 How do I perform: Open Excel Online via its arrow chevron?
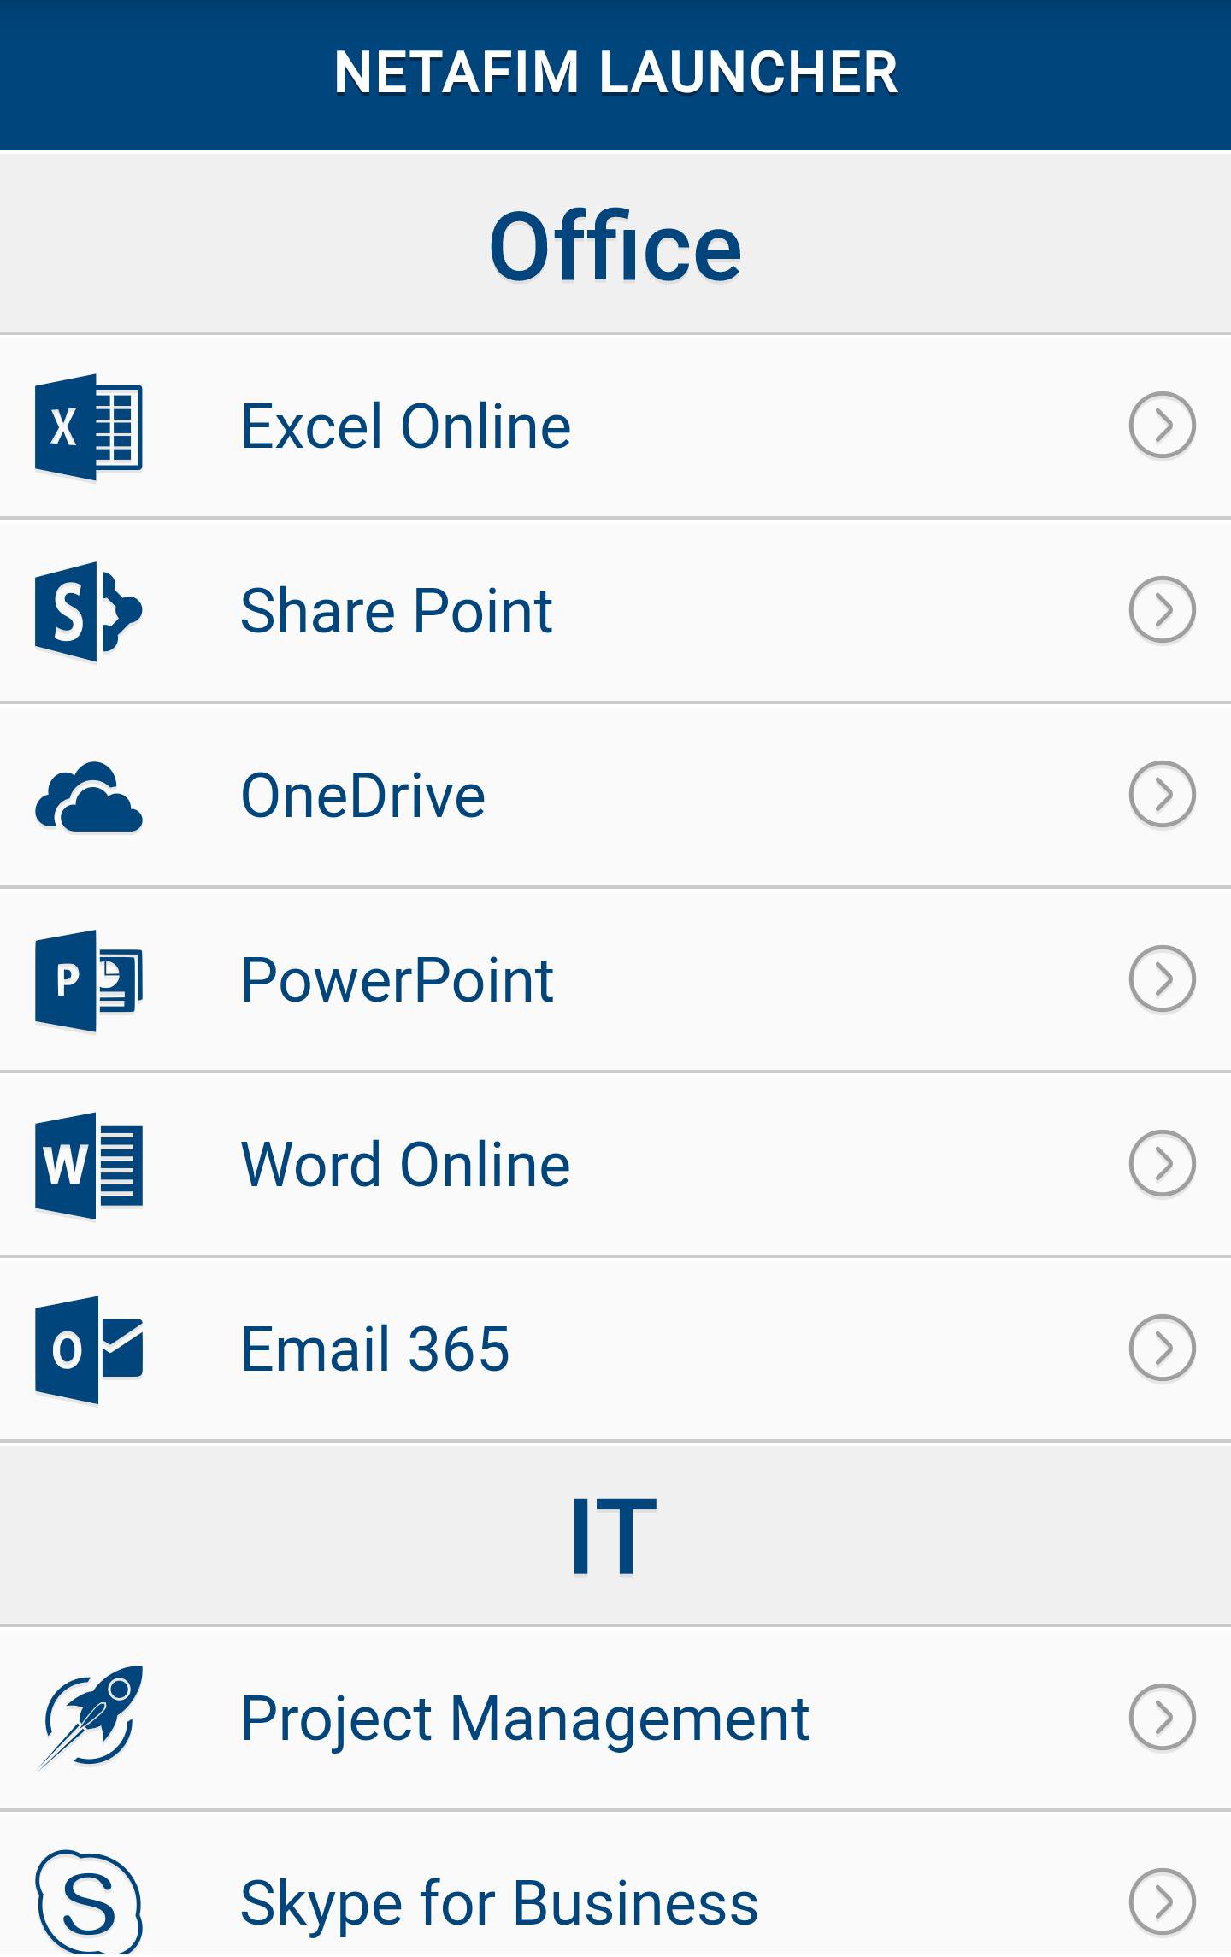1162,425
